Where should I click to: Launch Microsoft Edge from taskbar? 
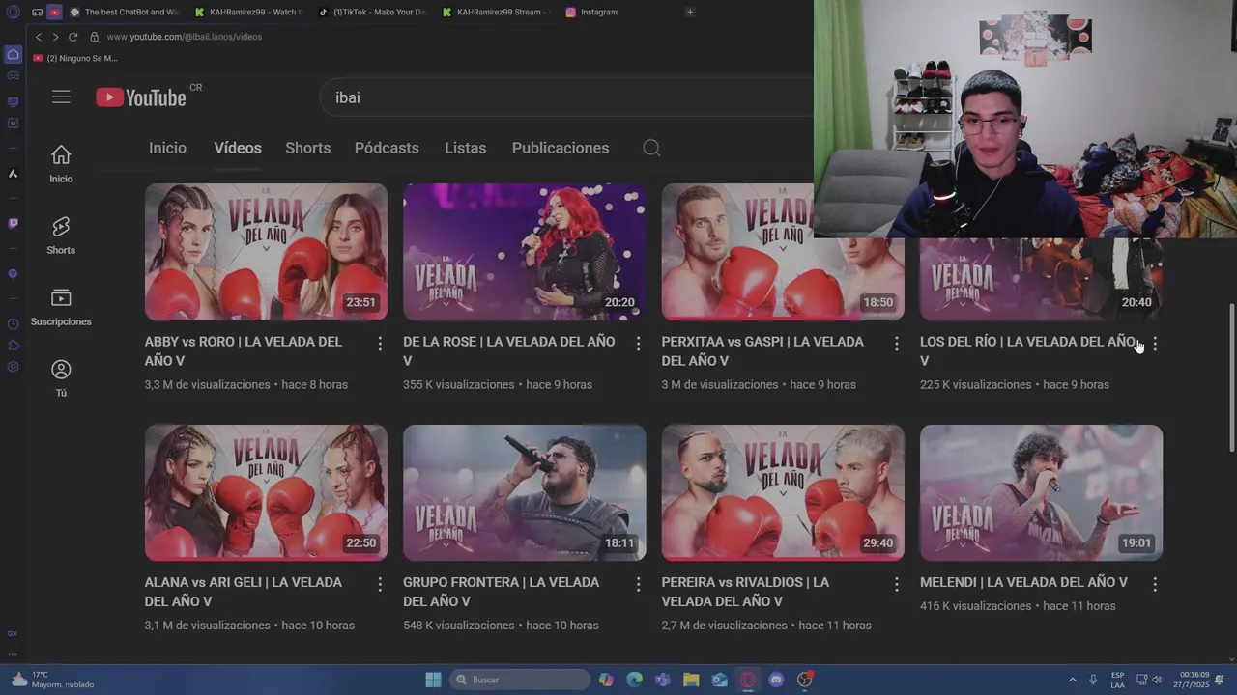click(634, 680)
